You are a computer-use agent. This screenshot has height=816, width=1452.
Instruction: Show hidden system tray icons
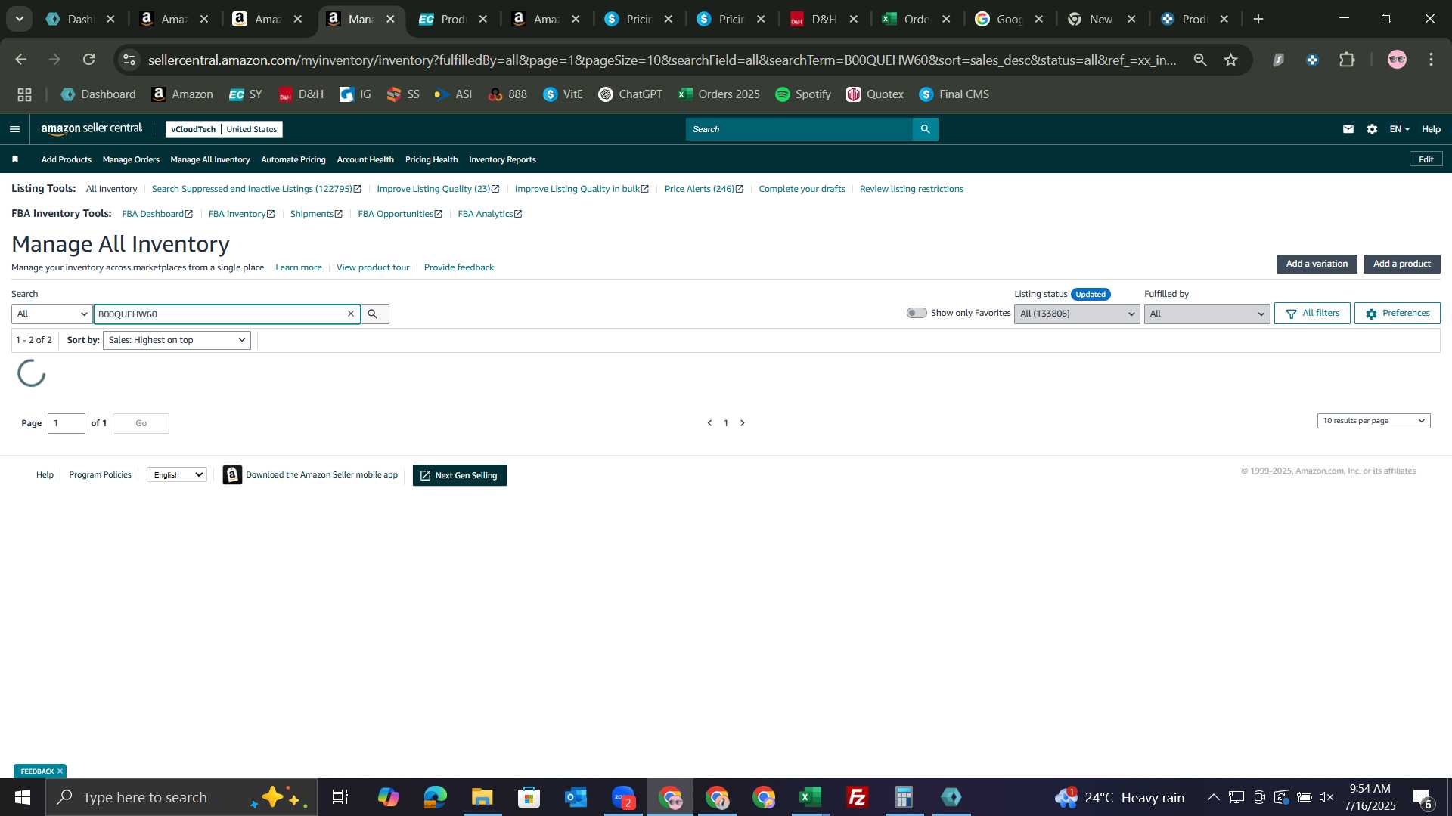coord(1213,797)
